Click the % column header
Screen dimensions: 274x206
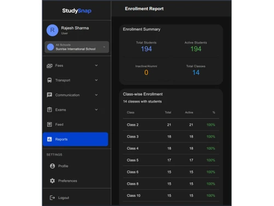214,113
